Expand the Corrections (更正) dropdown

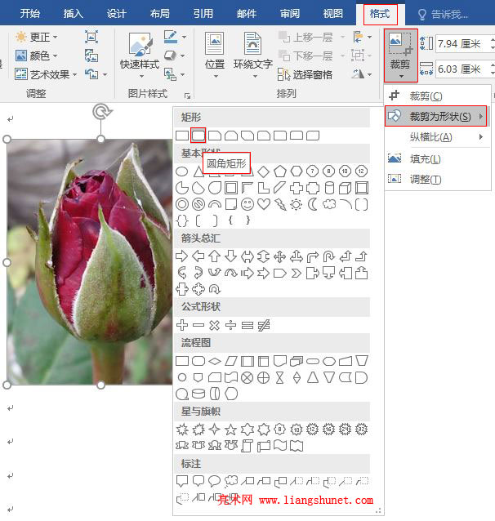coord(36,37)
